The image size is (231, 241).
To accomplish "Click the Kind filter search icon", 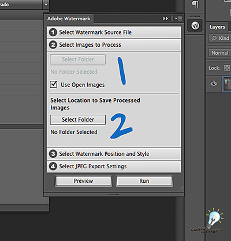I will [x=214, y=38].
